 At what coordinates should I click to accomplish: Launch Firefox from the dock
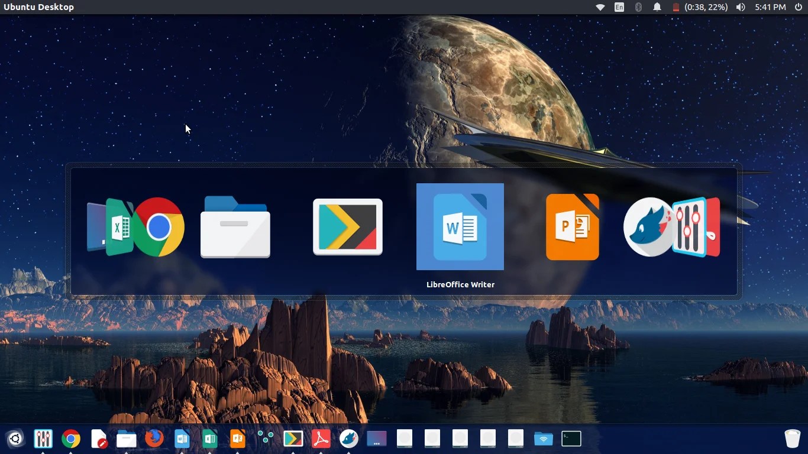click(x=154, y=439)
